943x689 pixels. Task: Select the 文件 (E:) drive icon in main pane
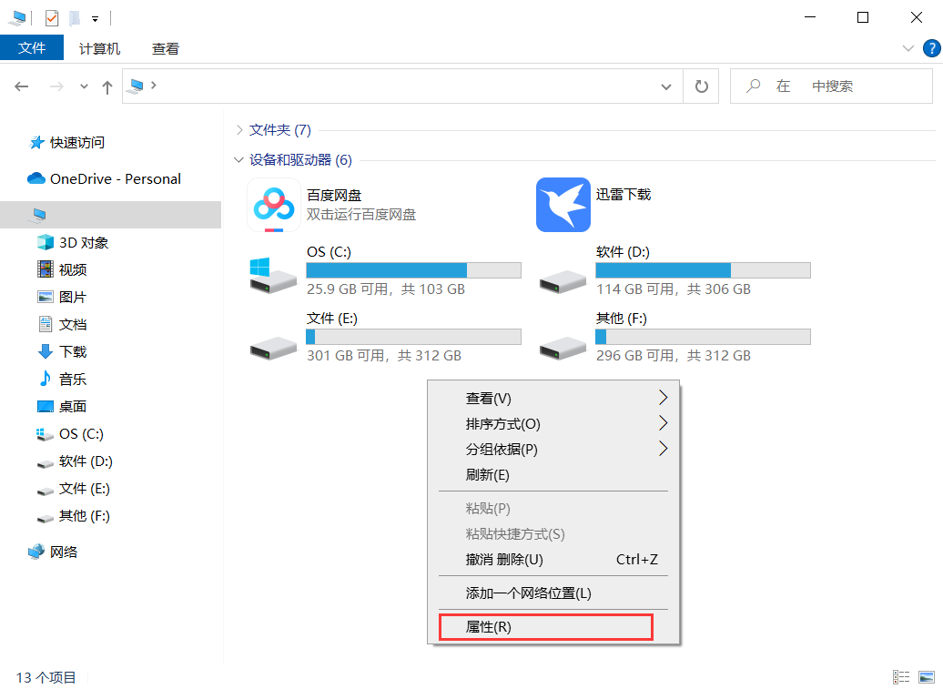coord(273,348)
